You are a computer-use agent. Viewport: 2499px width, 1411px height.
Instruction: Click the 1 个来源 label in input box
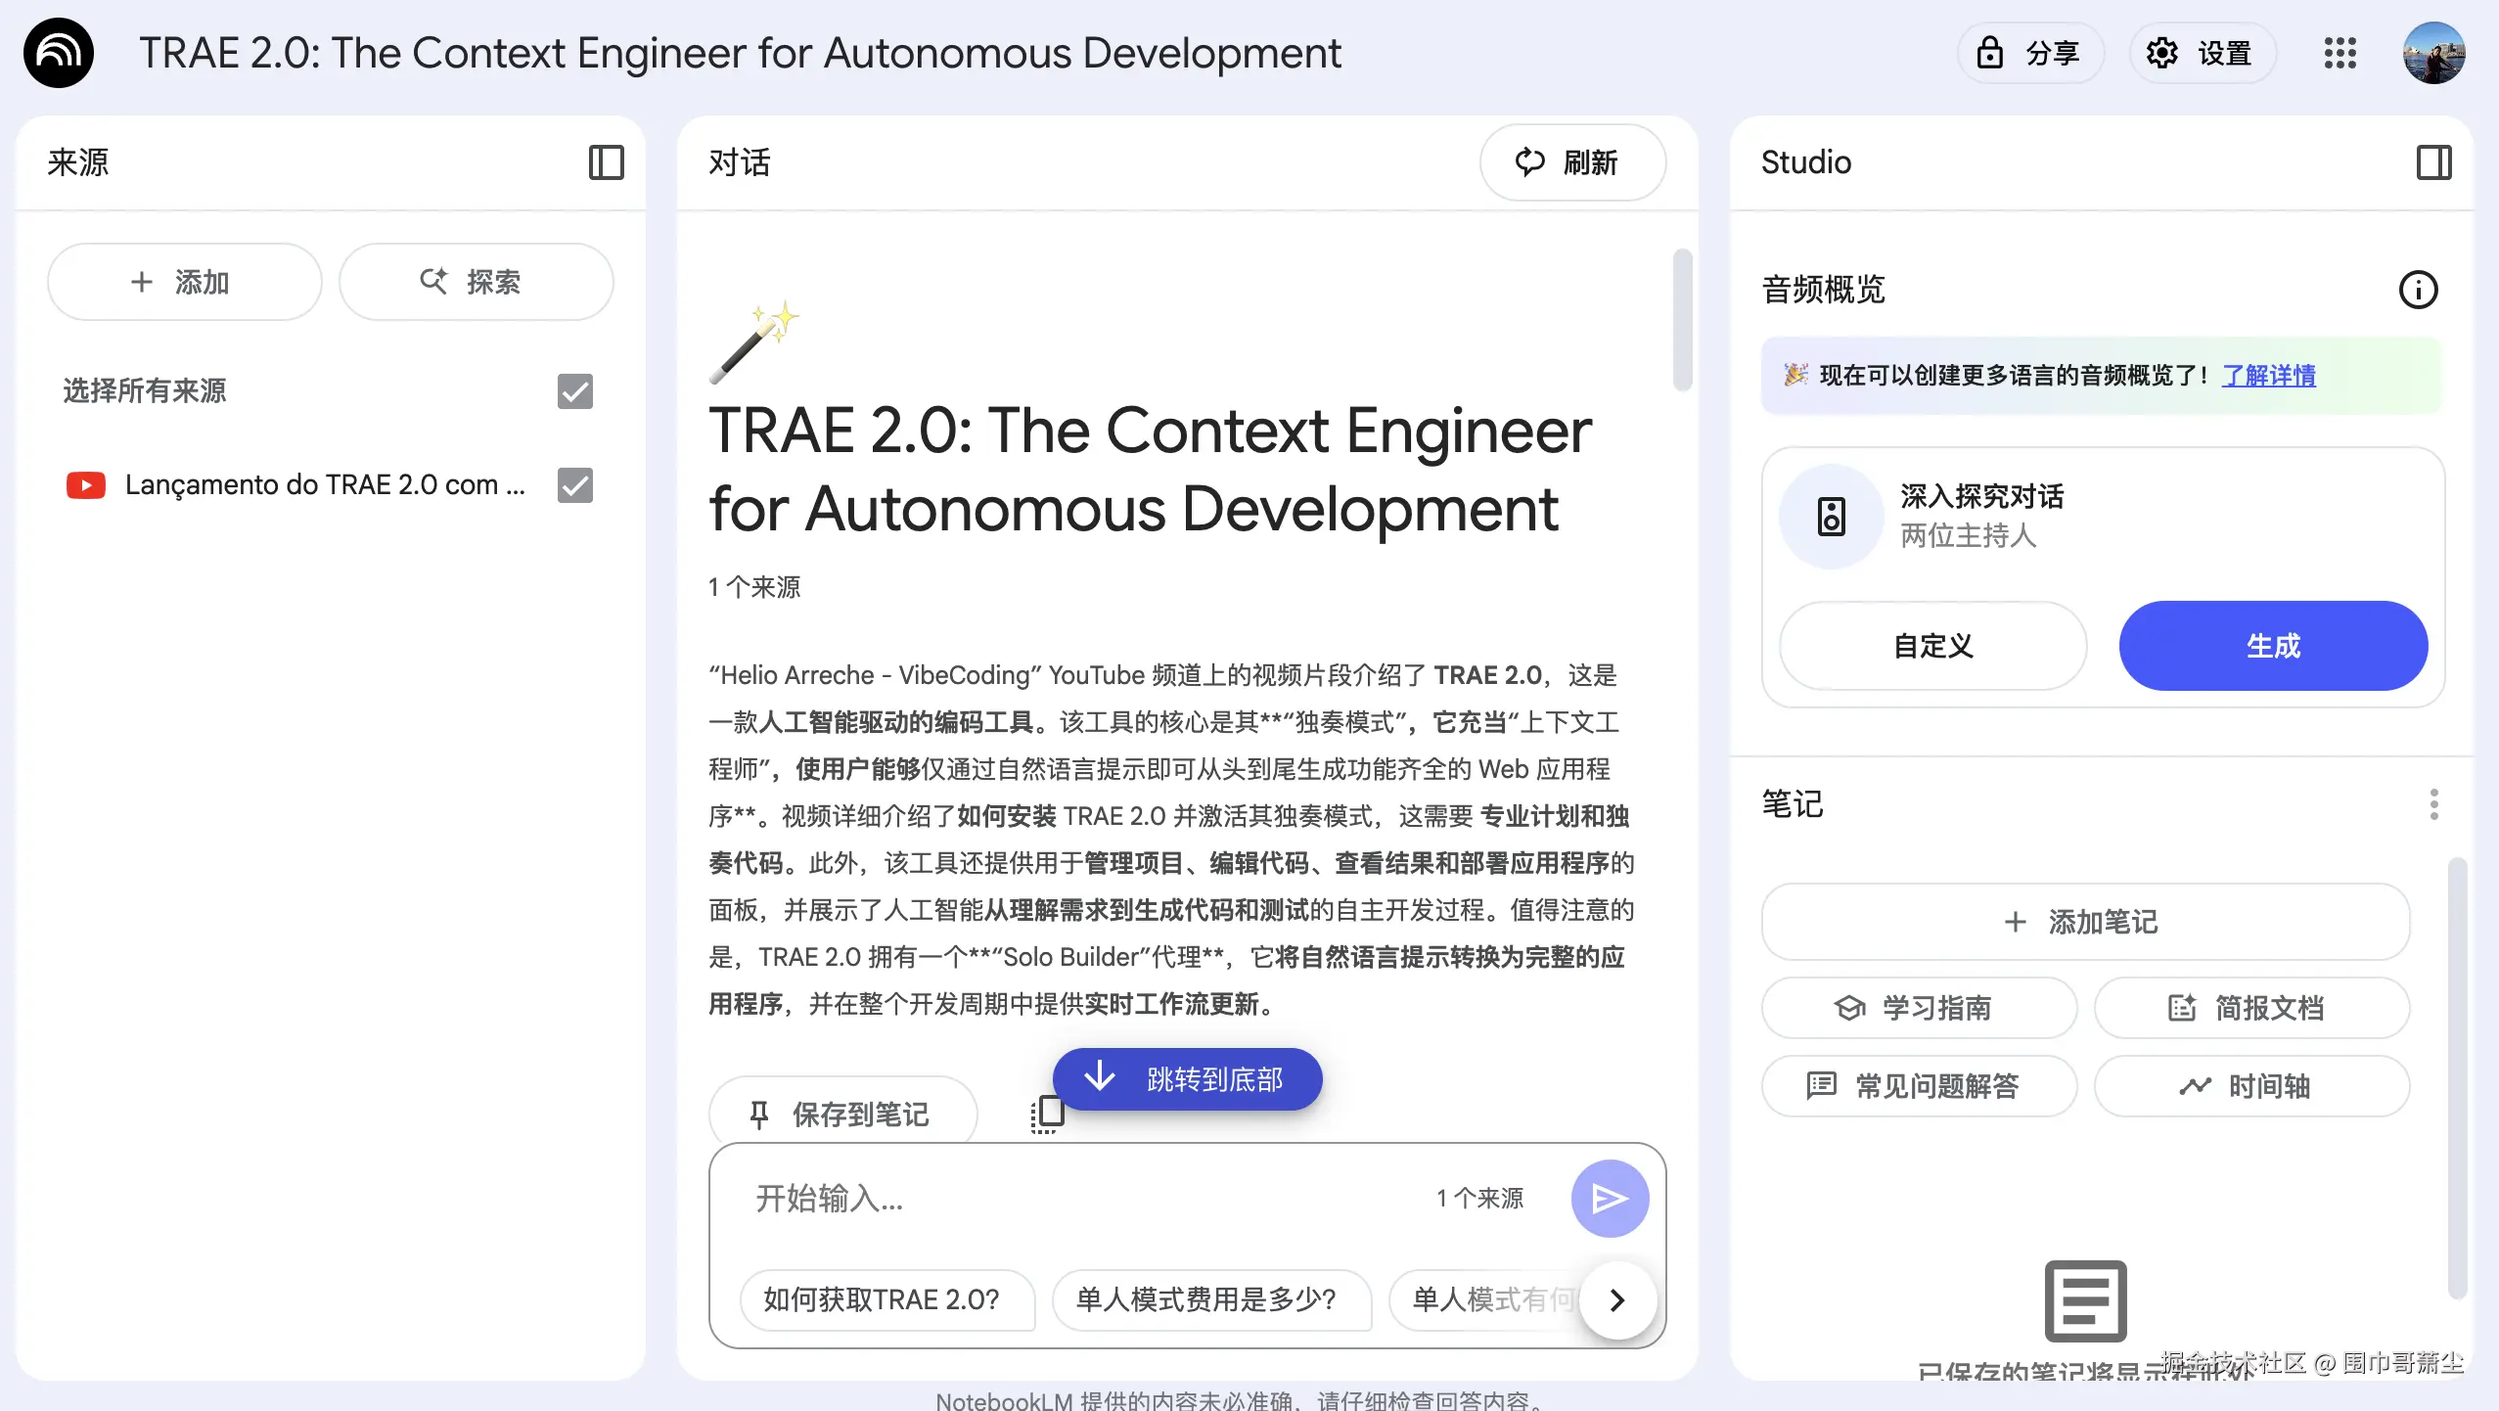(x=1479, y=1198)
